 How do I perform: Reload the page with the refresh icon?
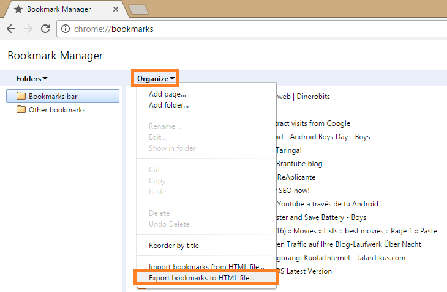click(x=45, y=29)
